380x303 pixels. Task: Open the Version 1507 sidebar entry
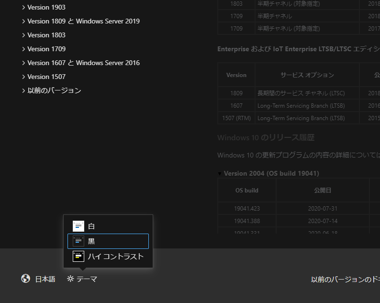[x=46, y=77]
